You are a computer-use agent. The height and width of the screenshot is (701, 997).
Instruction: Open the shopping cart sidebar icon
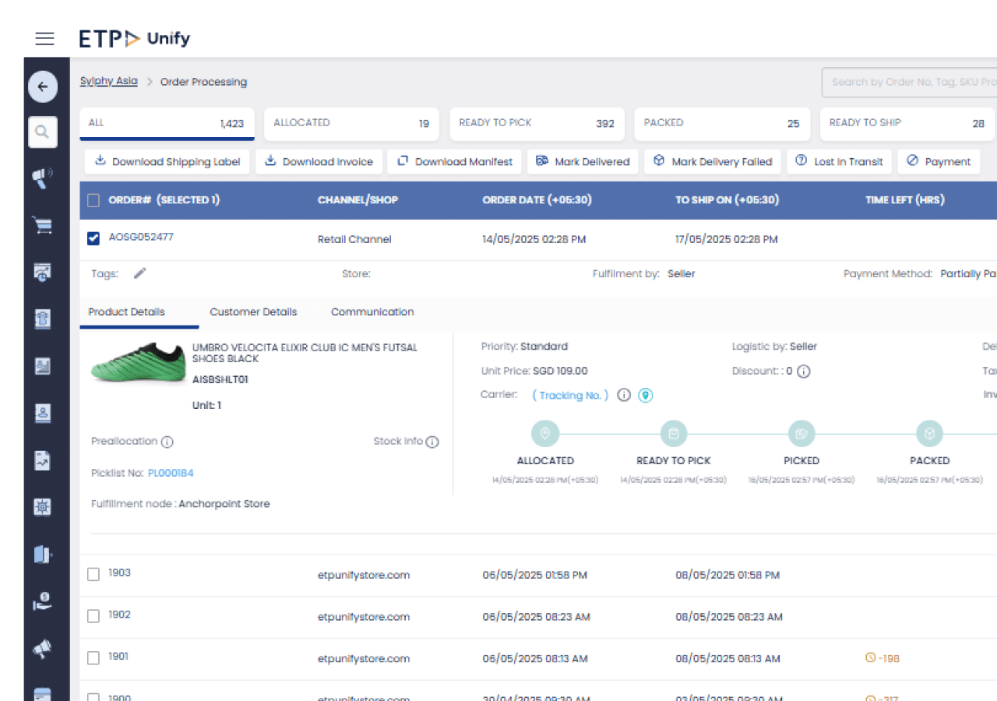click(x=43, y=225)
